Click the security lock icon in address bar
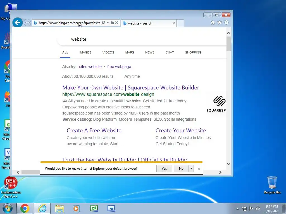This screenshot has height=214, width=286. (112, 23)
